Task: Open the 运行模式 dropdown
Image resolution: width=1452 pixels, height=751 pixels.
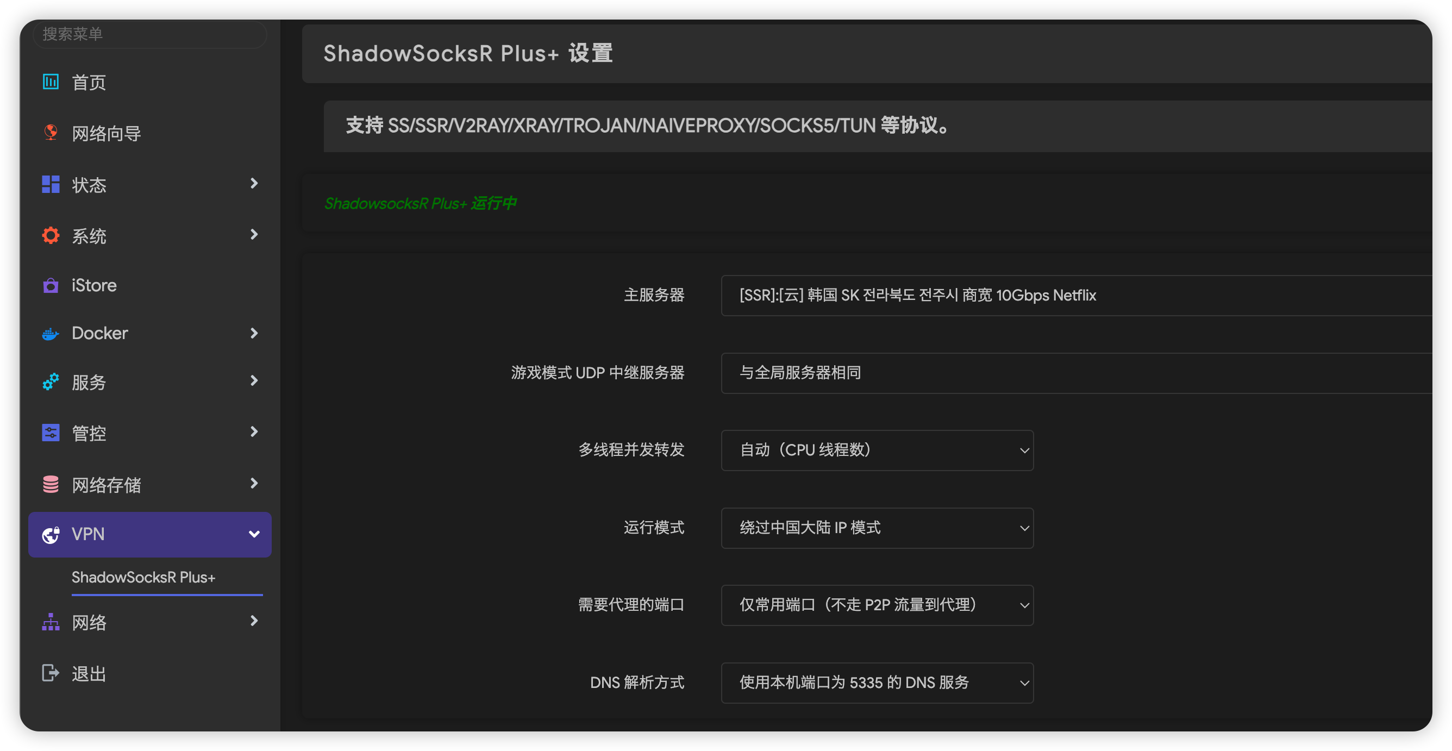Action: point(877,528)
